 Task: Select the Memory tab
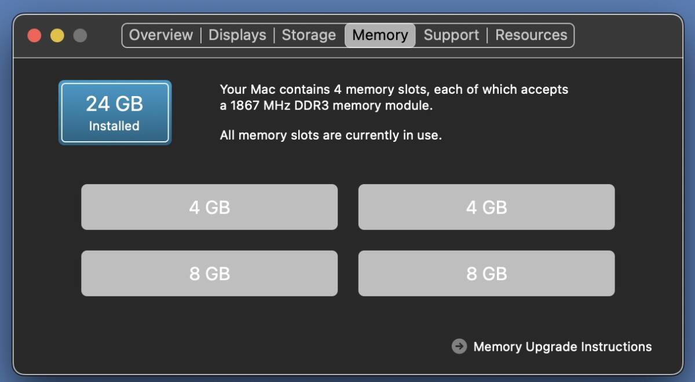coord(380,35)
